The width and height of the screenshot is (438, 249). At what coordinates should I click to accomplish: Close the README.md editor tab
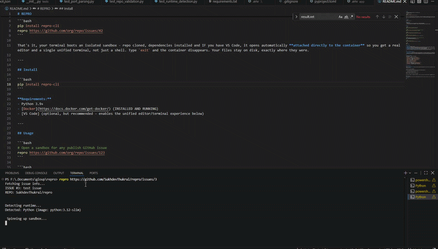405,2
